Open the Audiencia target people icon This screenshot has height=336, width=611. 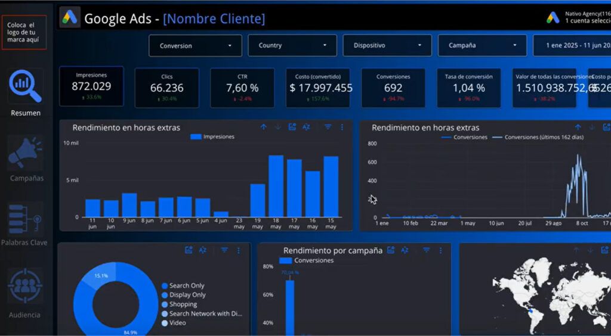coord(25,286)
